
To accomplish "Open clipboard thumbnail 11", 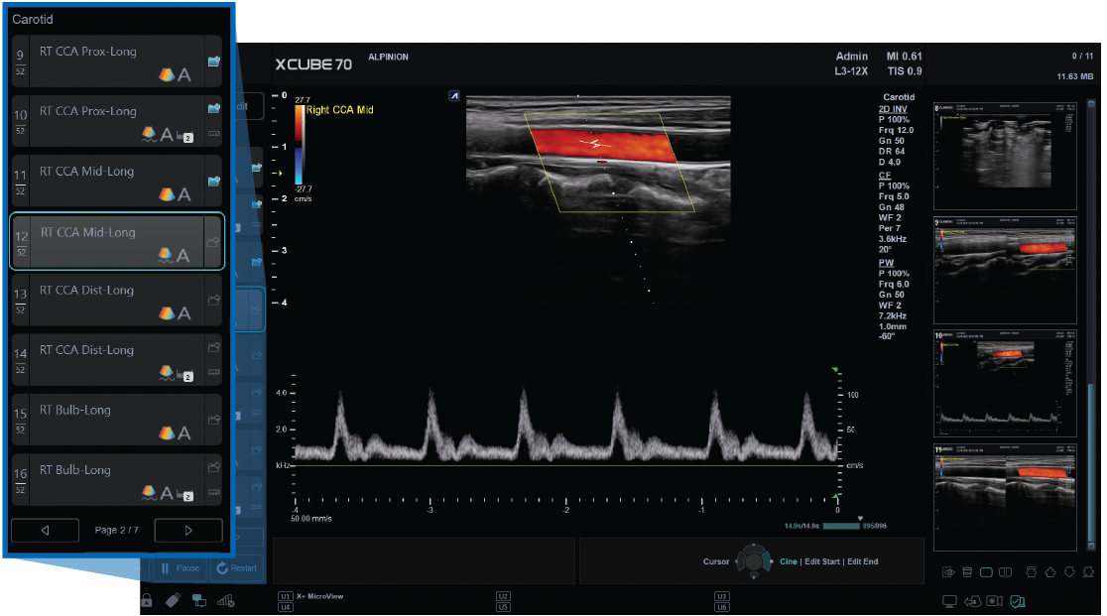I will coord(1005,497).
